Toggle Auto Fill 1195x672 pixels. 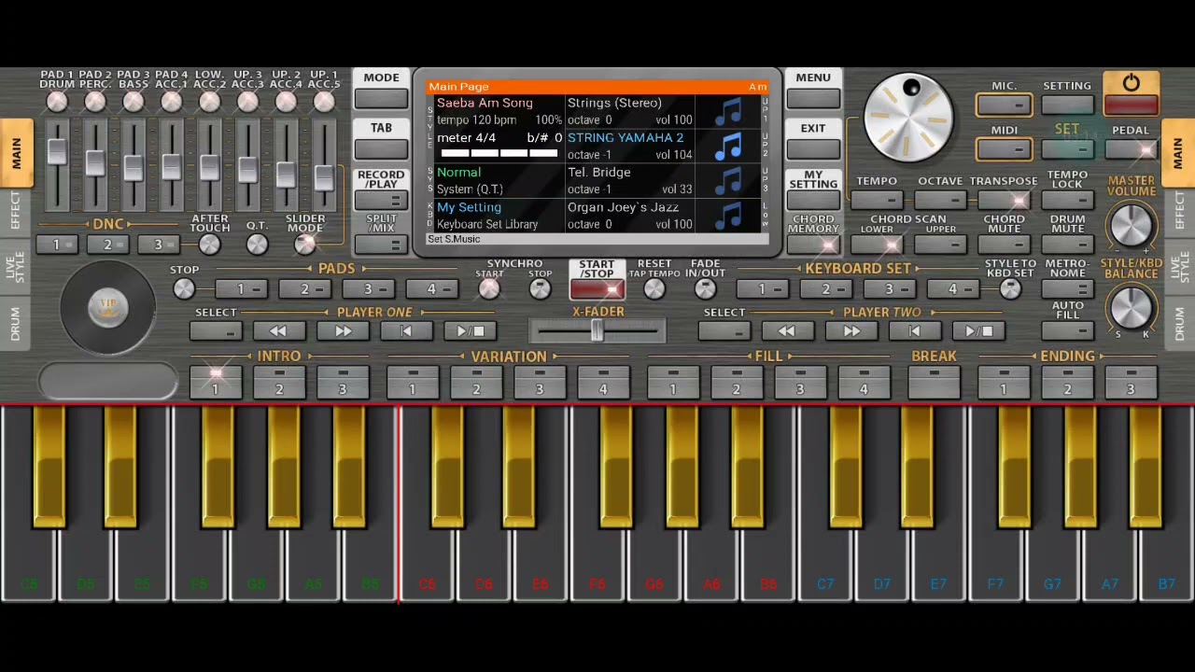tap(1067, 331)
